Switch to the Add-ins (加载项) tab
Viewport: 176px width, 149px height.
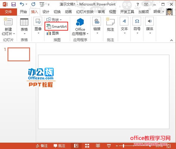[x=143, y=12]
